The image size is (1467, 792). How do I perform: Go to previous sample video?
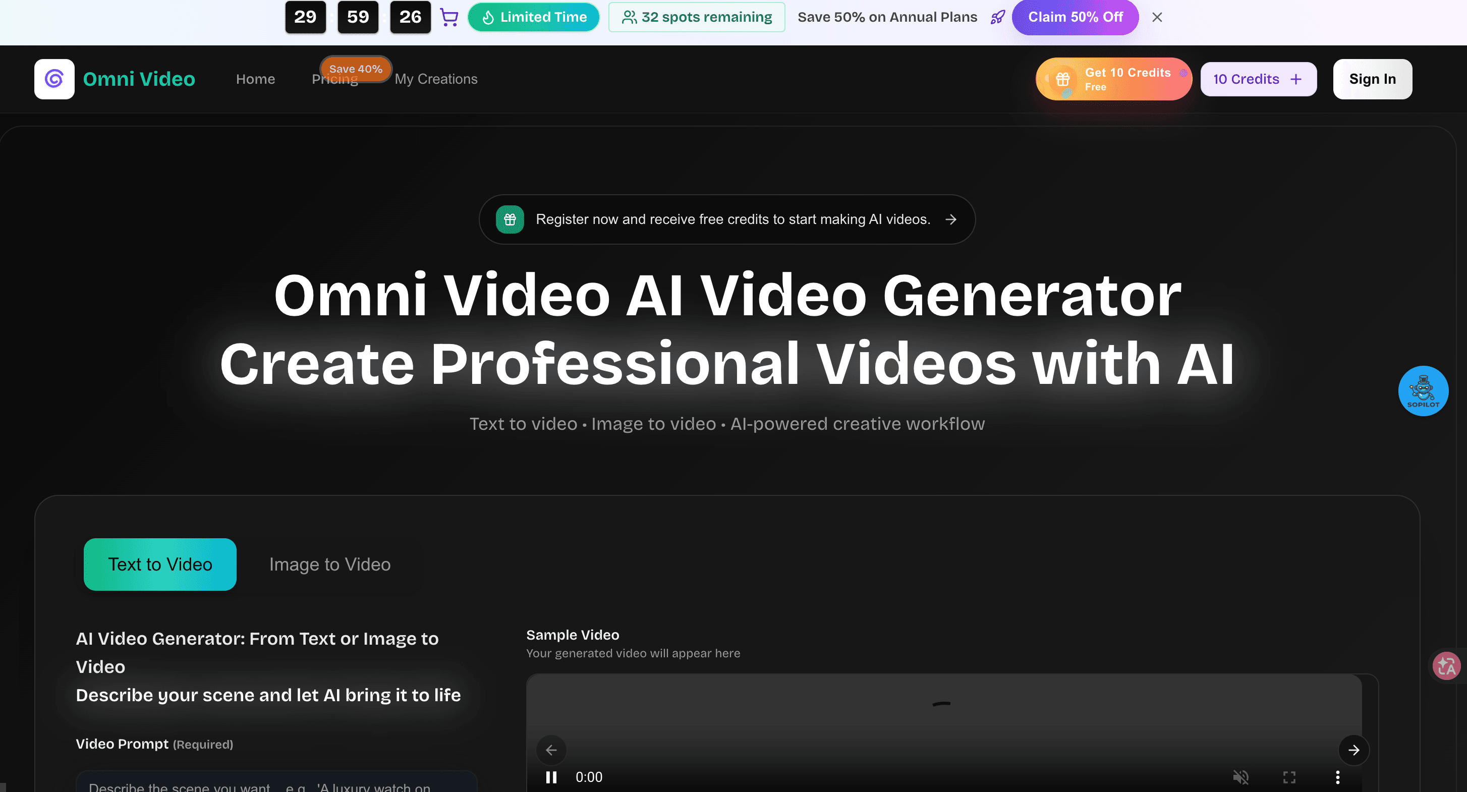click(x=551, y=749)
